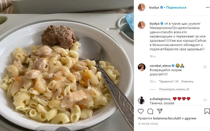Open buslya's profile picture in the header
This screenshot has height=131, width=210.
(142, 7)
